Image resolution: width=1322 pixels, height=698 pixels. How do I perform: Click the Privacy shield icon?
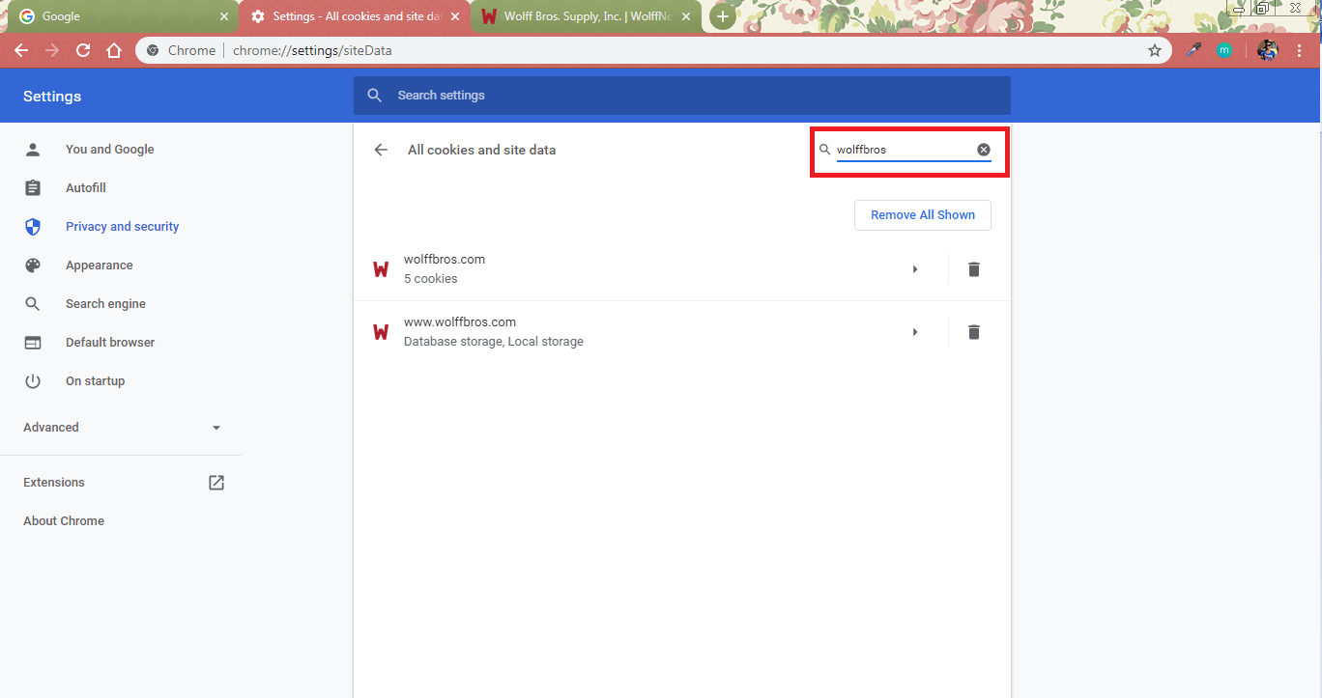pos(33,227)
